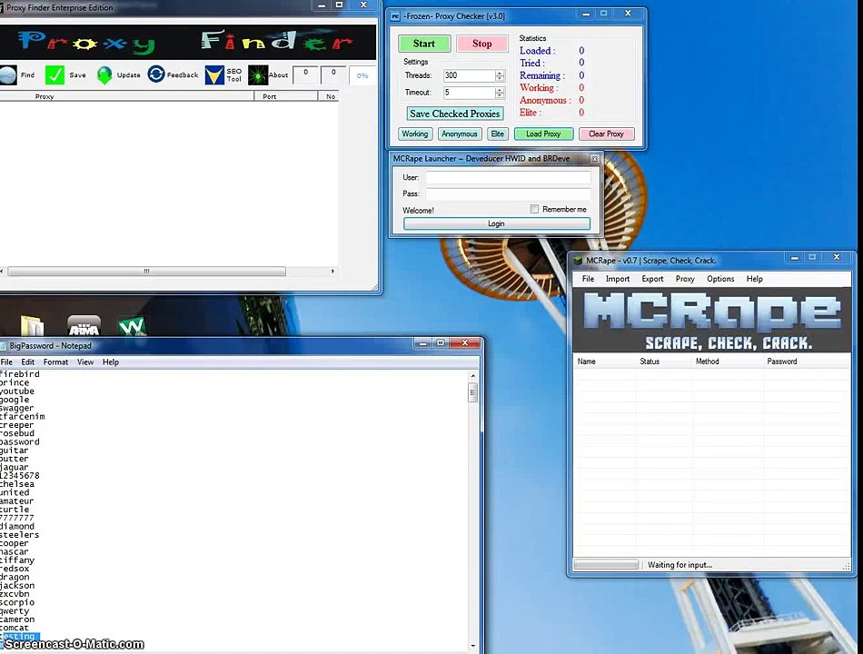Screen dimensions: 863x654
Task: Click the Threads value field
Action: click(x=469, y=75)
